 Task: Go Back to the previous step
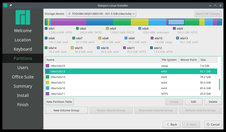171,124
